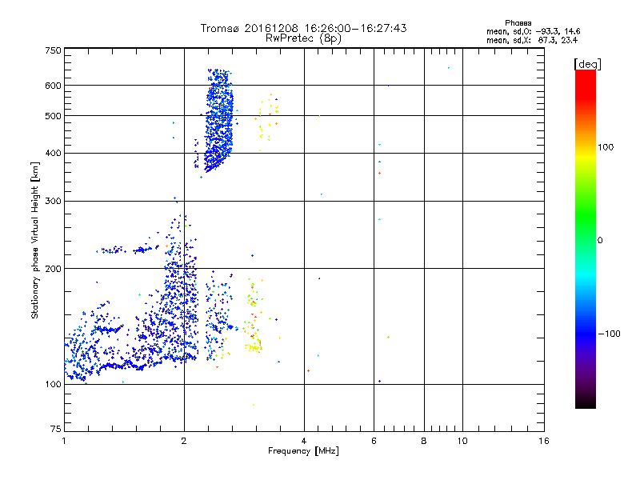Click the rainbow phase colorbar
This screenshot has width=640, height=480.
click(x=586, y=238)
